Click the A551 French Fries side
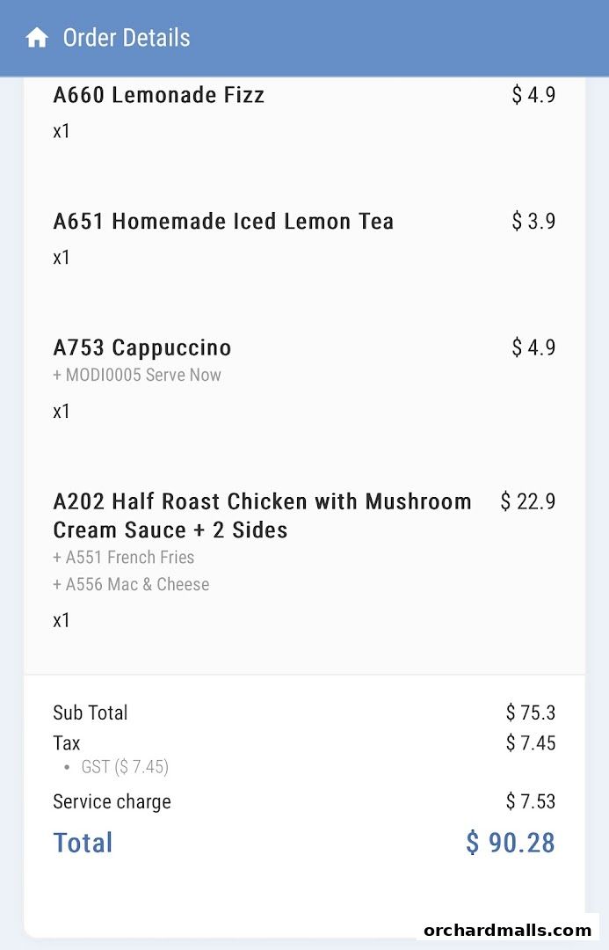 [x=124, y=557]
